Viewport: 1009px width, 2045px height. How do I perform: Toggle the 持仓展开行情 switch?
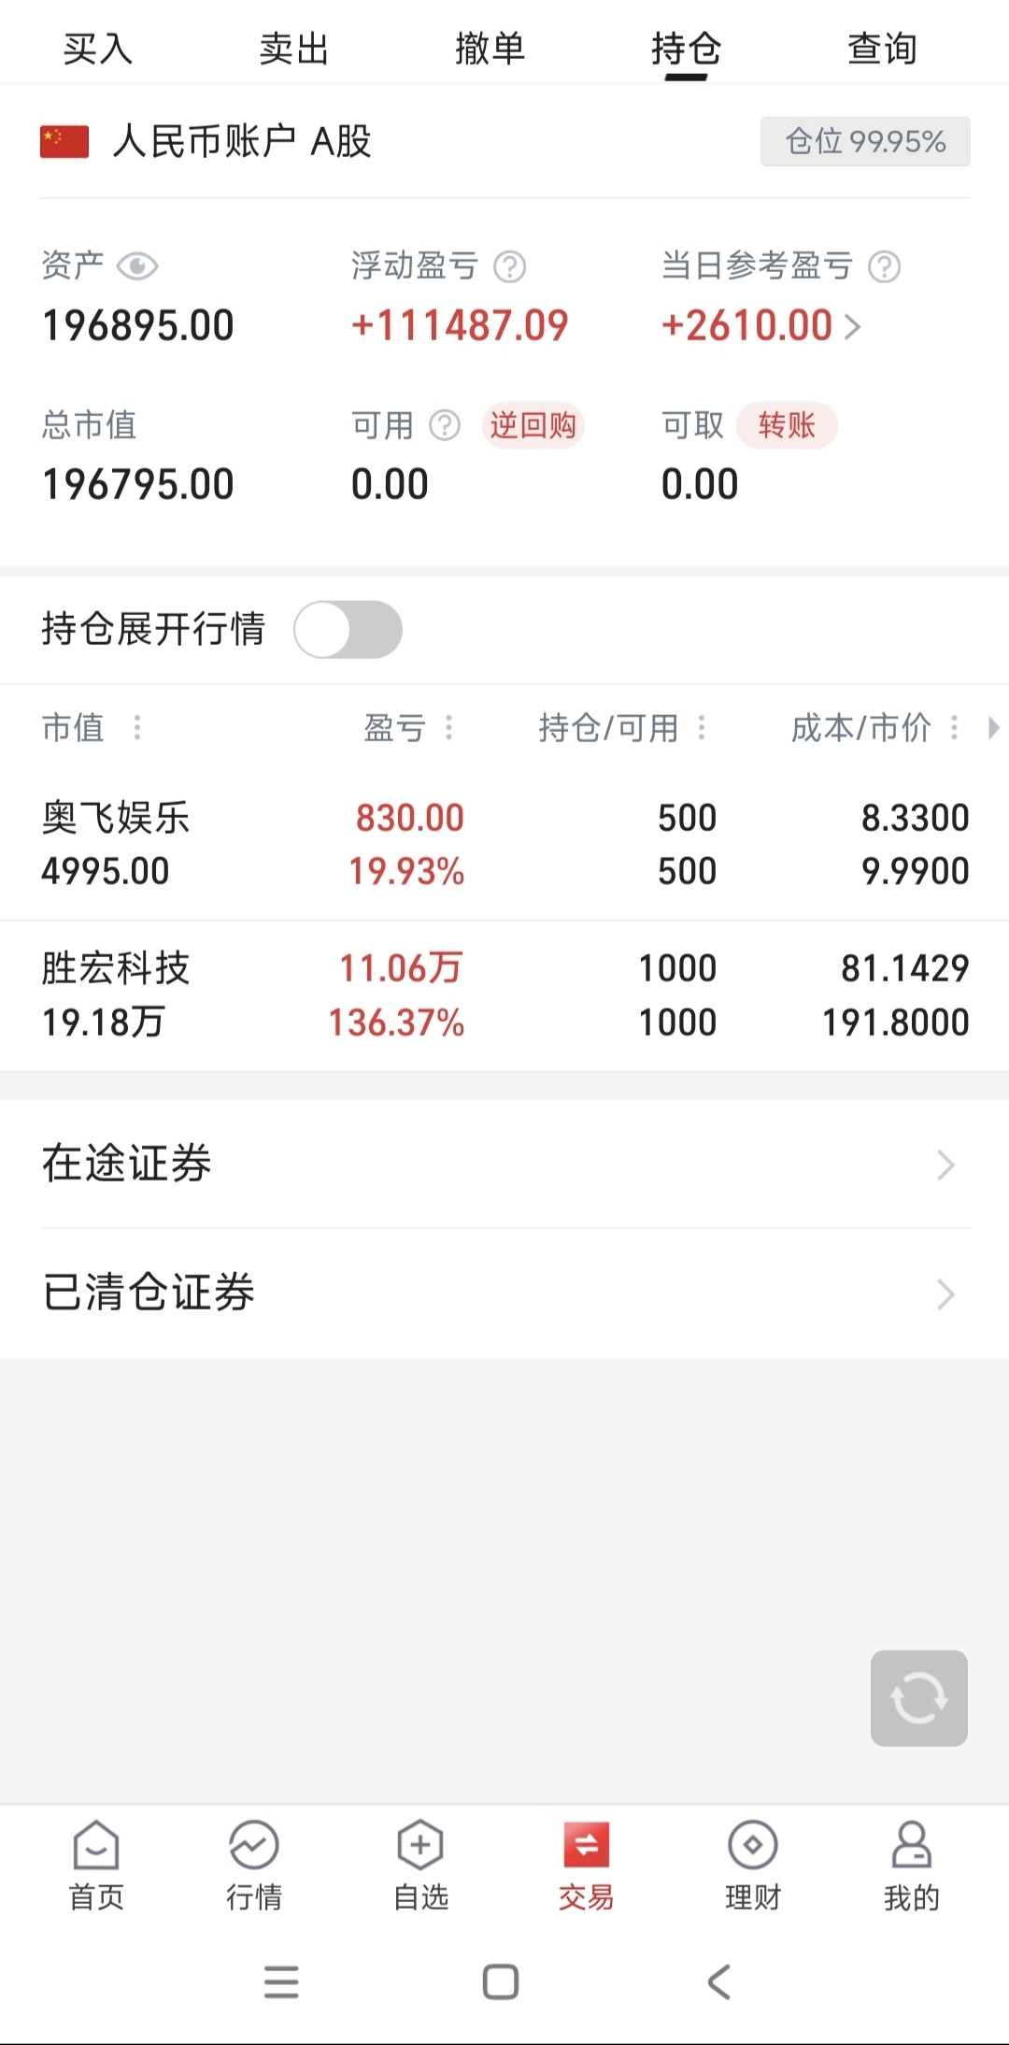pos(348,629)
